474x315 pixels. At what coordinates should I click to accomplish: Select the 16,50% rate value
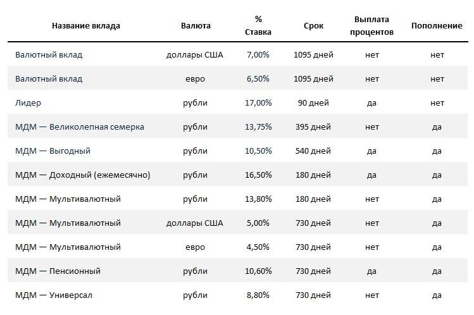(x=258, y=175)
